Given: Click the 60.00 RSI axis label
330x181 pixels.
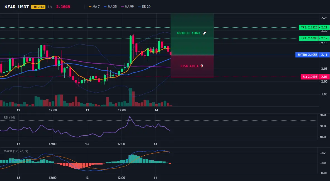Looking at the screenshot, I should (323, 126).
